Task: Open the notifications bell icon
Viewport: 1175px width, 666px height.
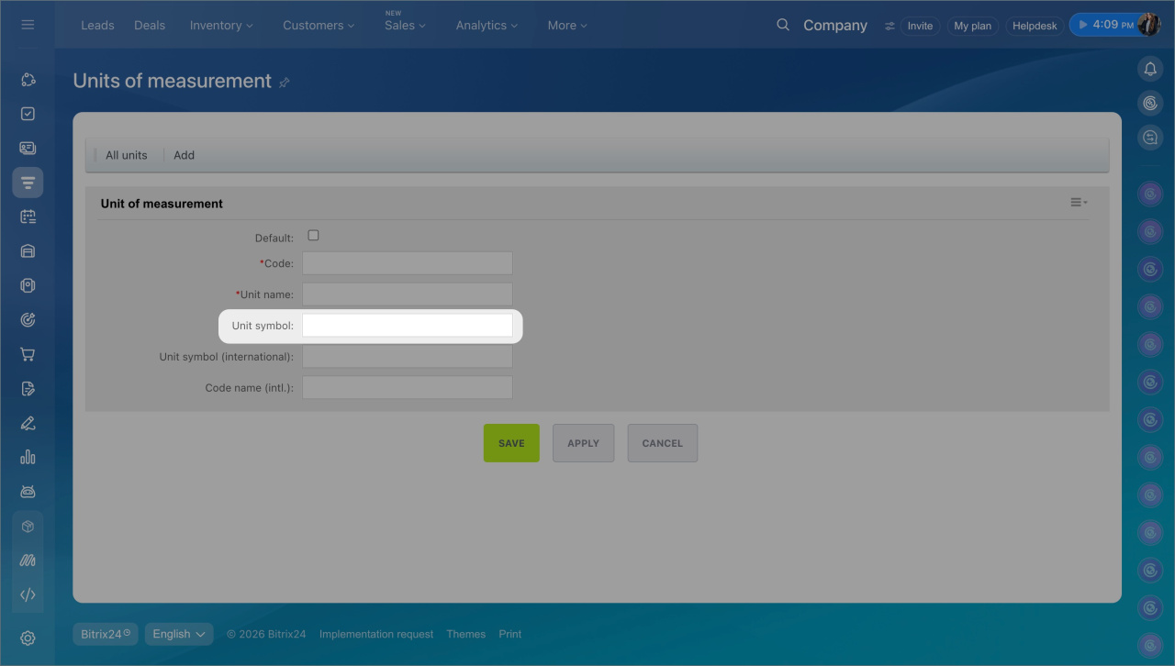Action: pyautogui.click(x=1150, y=69)
